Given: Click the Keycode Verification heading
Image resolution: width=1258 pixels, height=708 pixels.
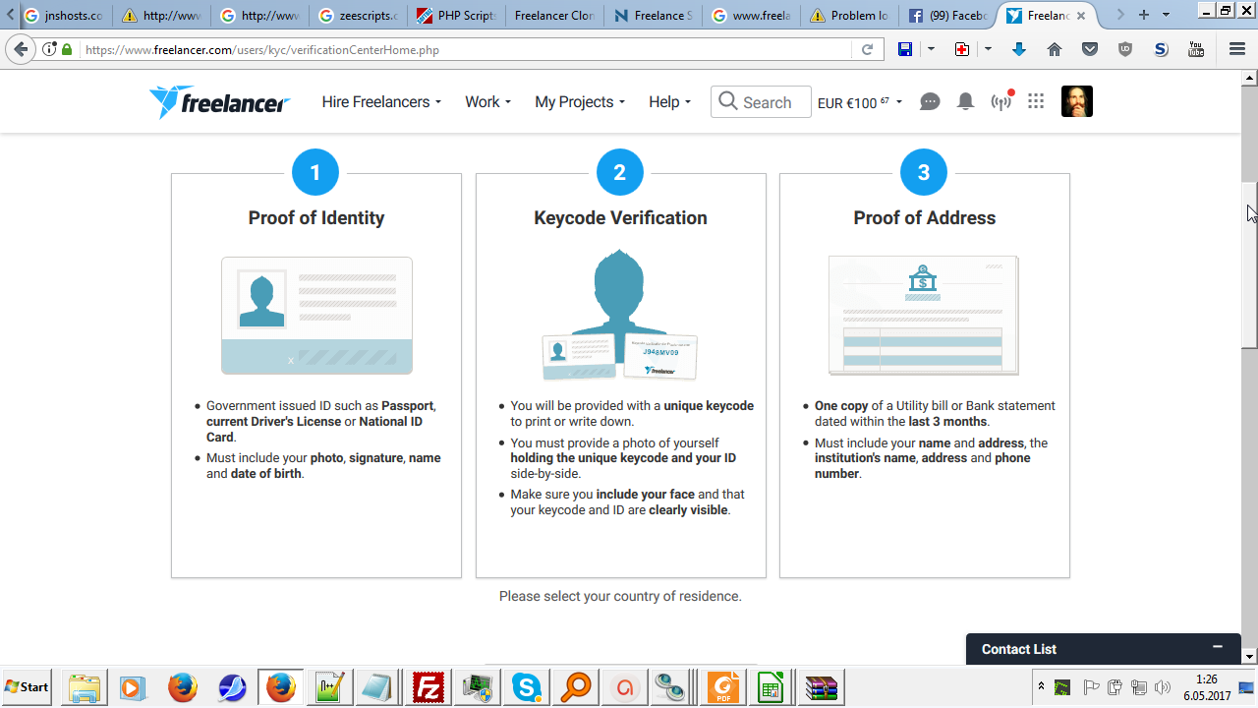Looking at the screenshot, I should 620,218.
